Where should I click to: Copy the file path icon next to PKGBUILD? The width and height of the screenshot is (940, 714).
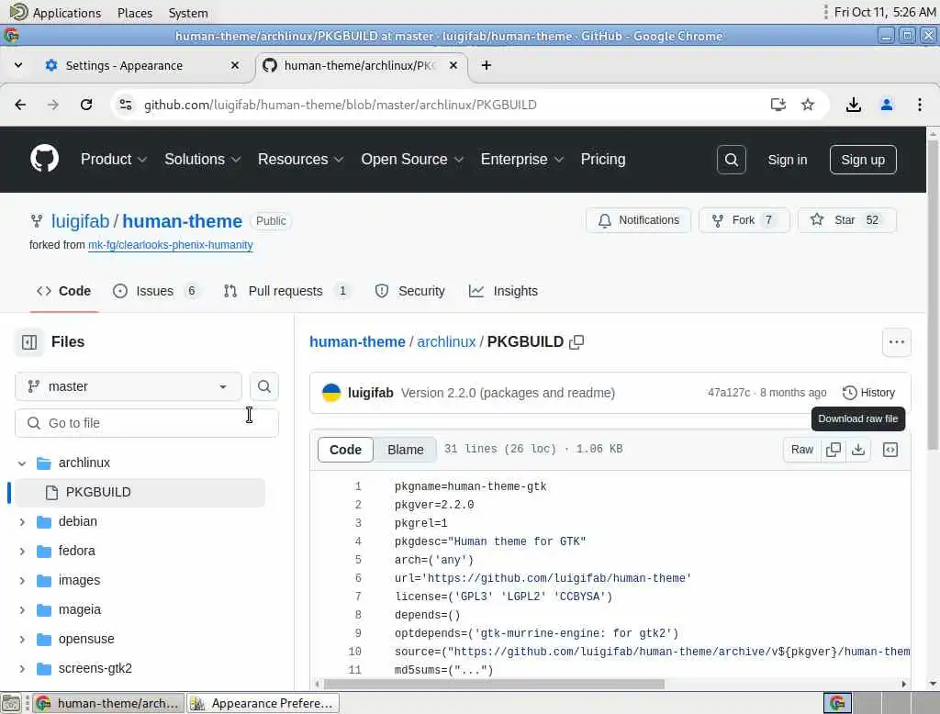tap(576, 341)
